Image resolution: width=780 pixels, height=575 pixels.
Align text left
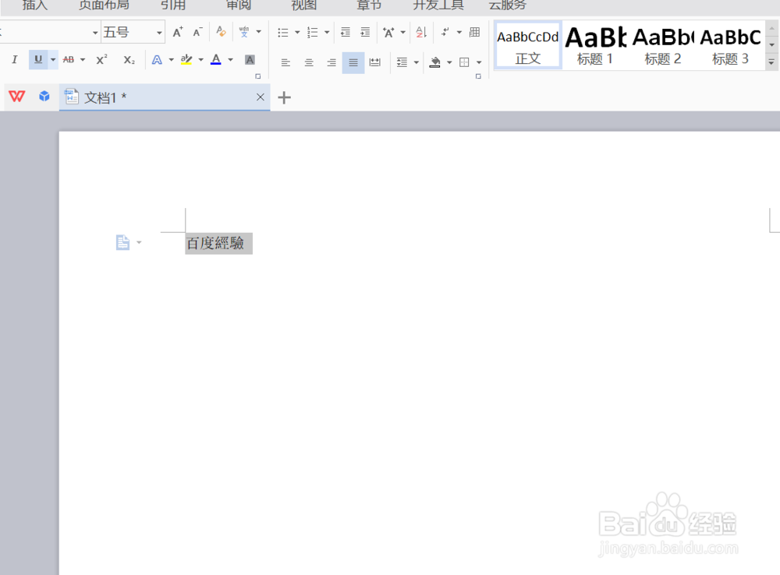[x=285, y=62]
